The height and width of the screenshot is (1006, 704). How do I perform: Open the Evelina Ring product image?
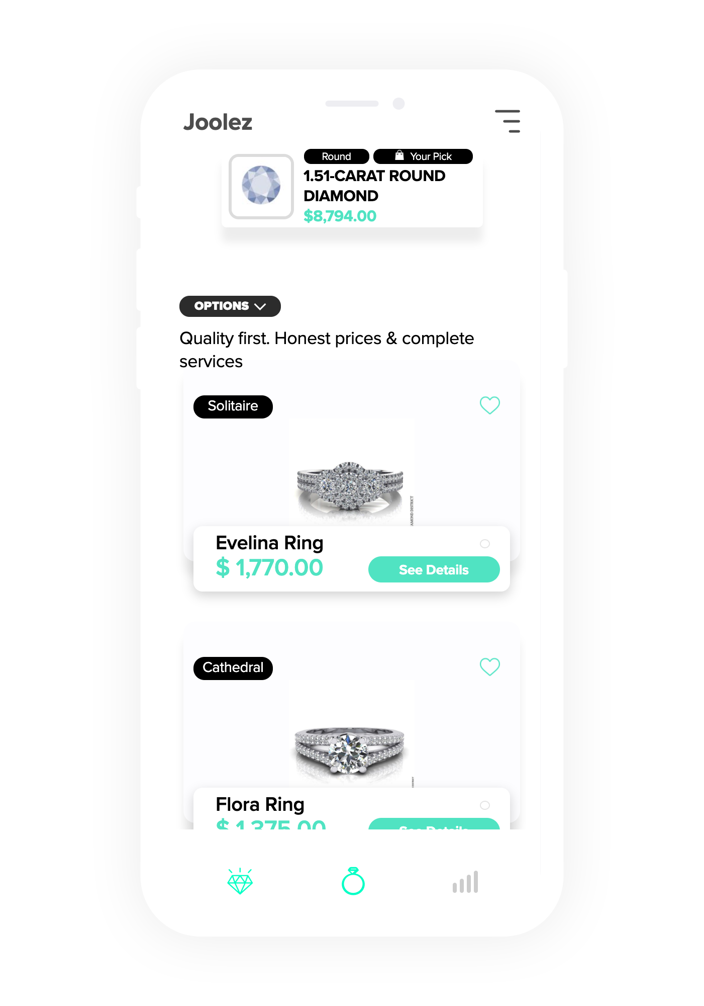352,473
